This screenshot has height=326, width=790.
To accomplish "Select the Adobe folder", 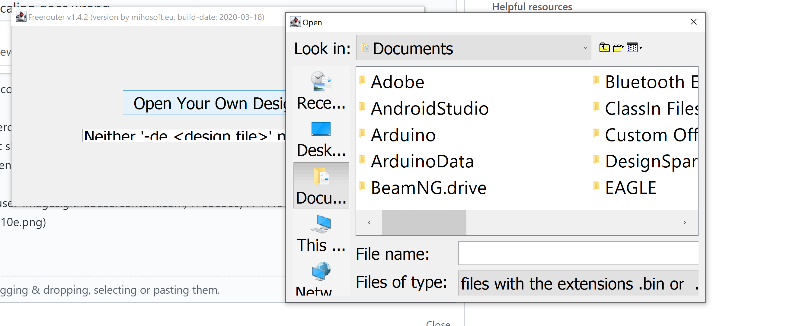I will pos(397,82).
